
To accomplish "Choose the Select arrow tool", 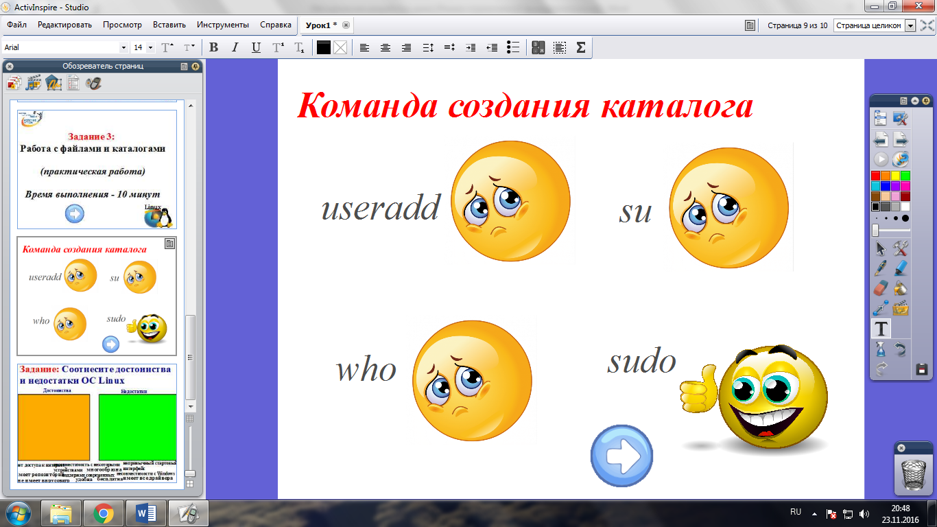I will pyautogui.click(x=881, y=248).
